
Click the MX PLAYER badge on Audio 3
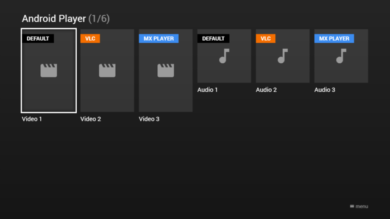coord(335,38)
